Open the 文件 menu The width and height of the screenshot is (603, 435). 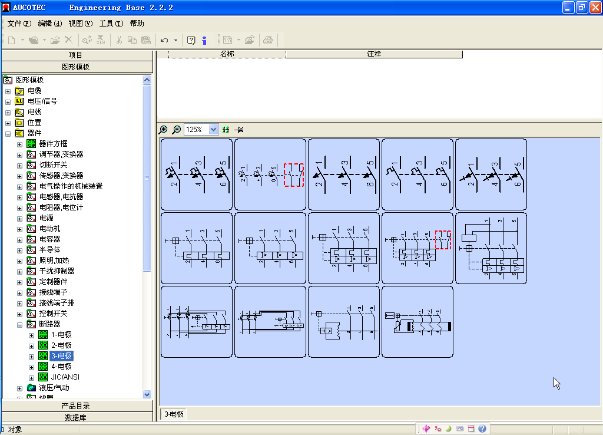click(x=19, y=24)
